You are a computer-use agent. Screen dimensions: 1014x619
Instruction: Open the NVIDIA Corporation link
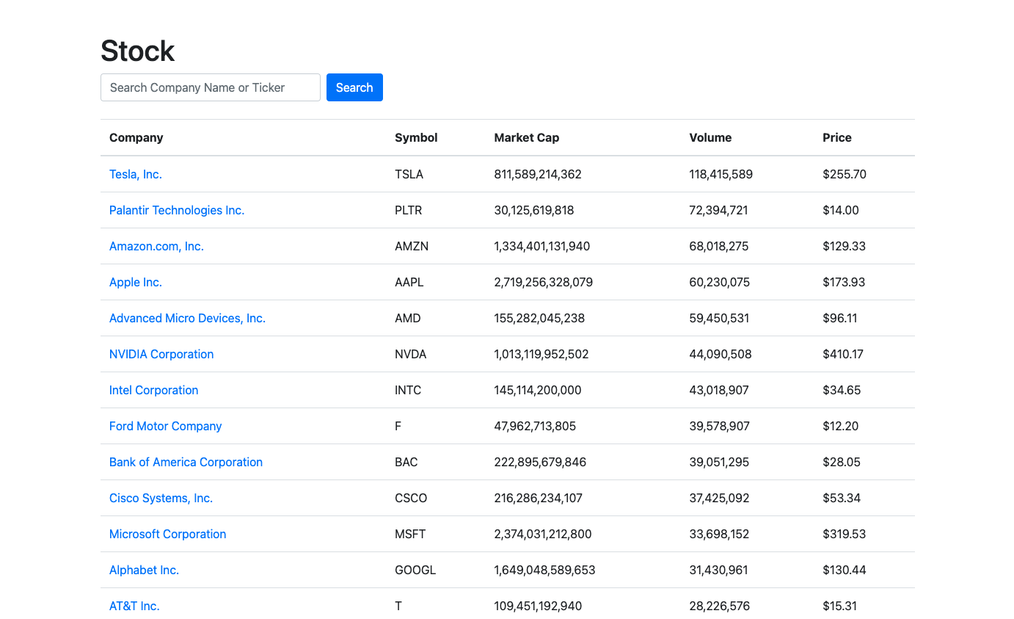coord(161,354)
